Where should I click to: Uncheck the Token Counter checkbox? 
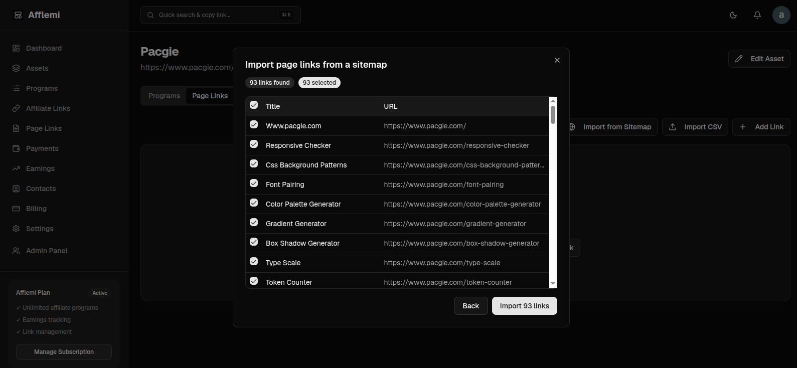click(x=254, y=281)
